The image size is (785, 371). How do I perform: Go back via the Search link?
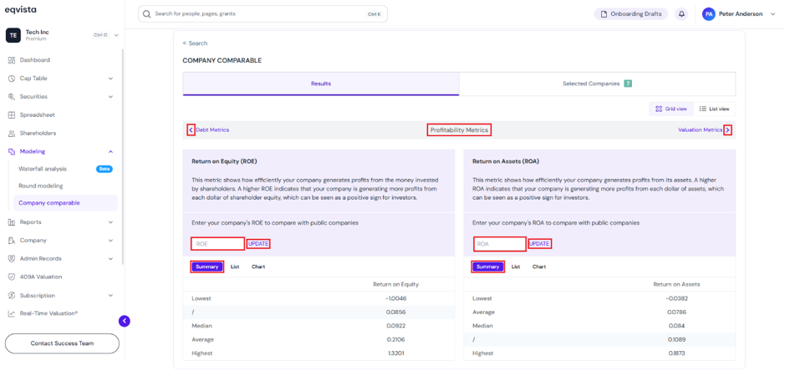click(x=196, y=43)
